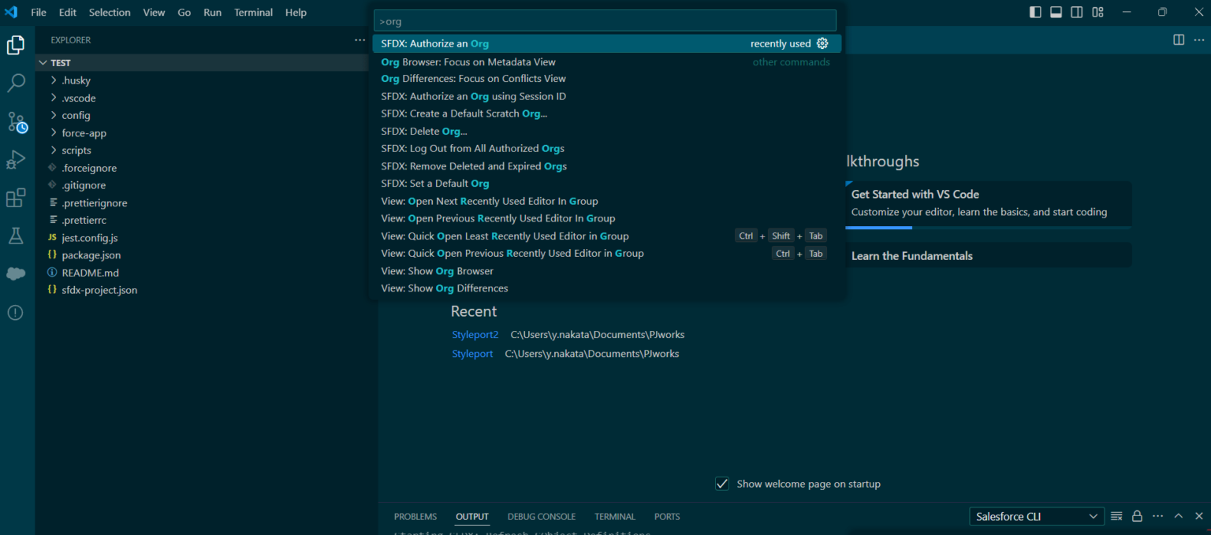Open the Salesforce CLI output channel dropdown
Image resolution: width=1211 pixels, height=535 pixels.
1036,516
